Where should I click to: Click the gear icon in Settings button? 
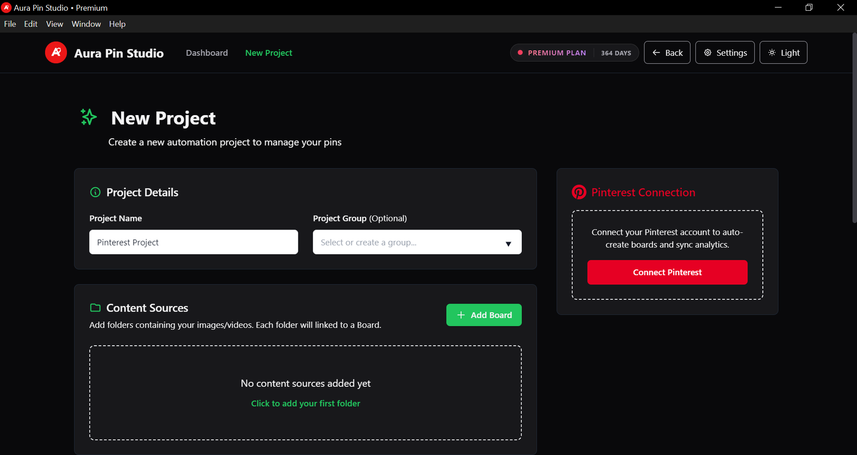point(708,52)
